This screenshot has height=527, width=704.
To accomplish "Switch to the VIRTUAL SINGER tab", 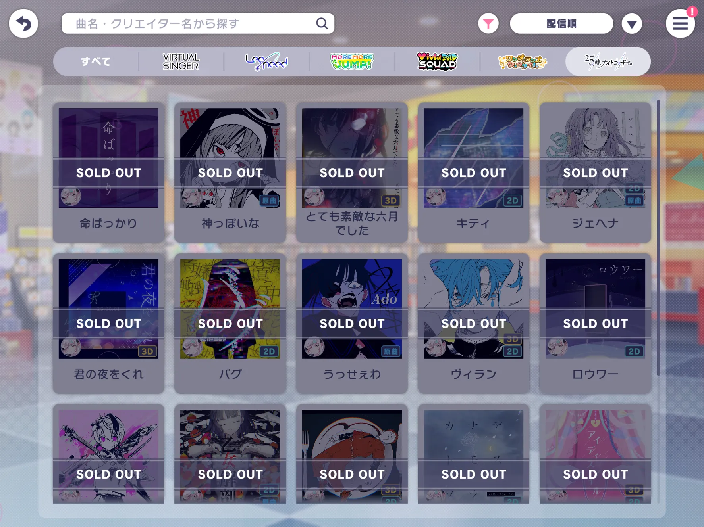I will pos(181,61).
